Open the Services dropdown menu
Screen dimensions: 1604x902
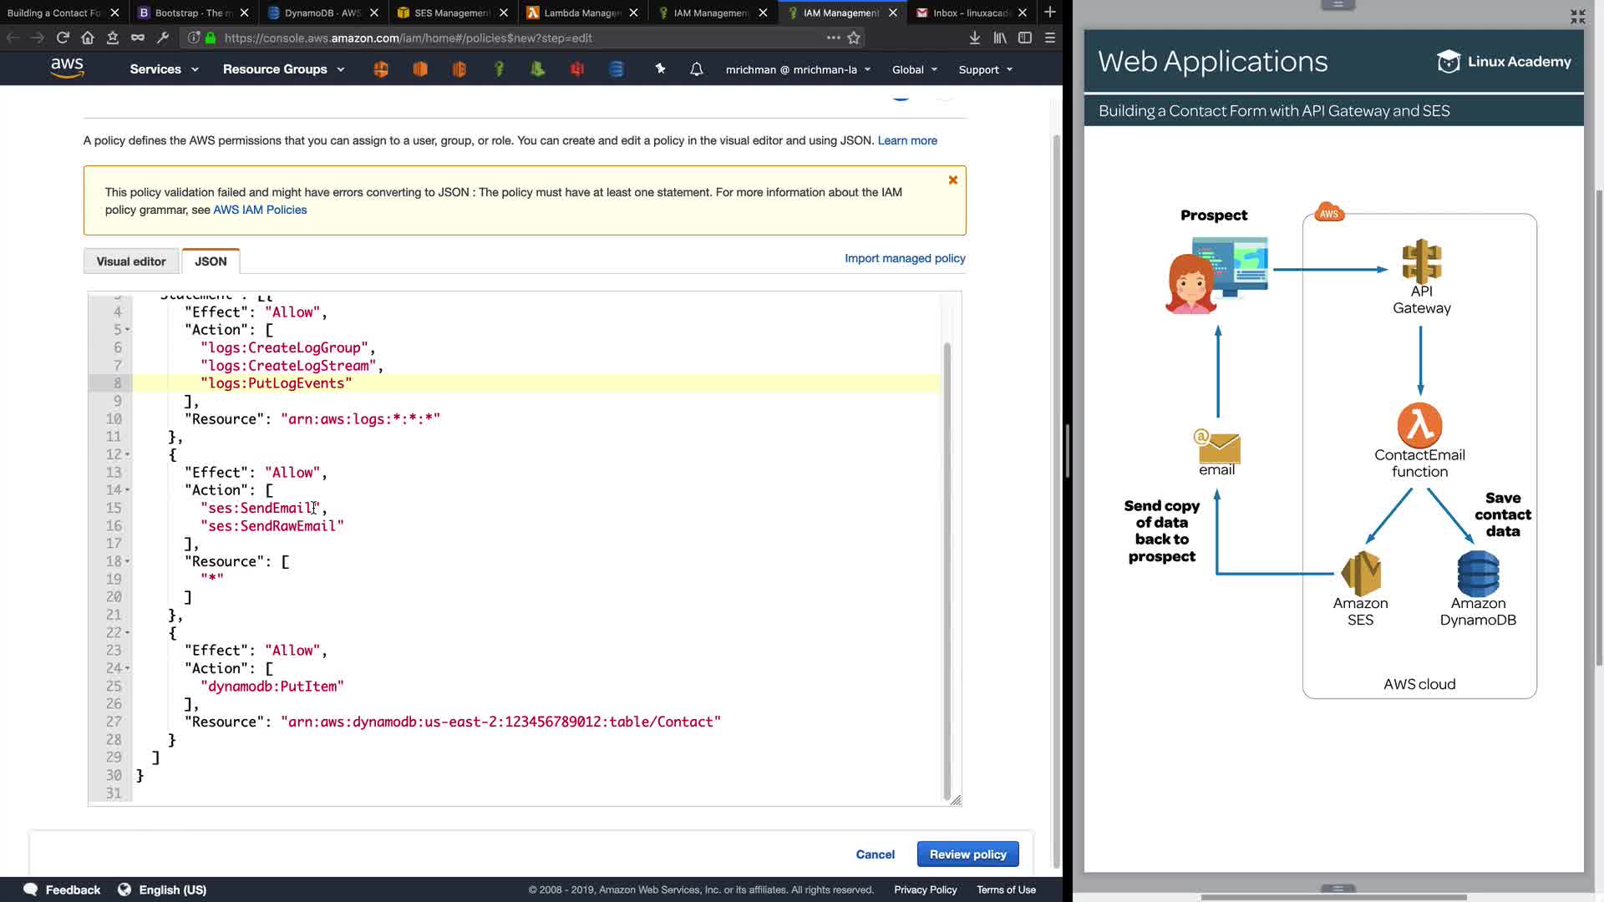tap(164, 69)
